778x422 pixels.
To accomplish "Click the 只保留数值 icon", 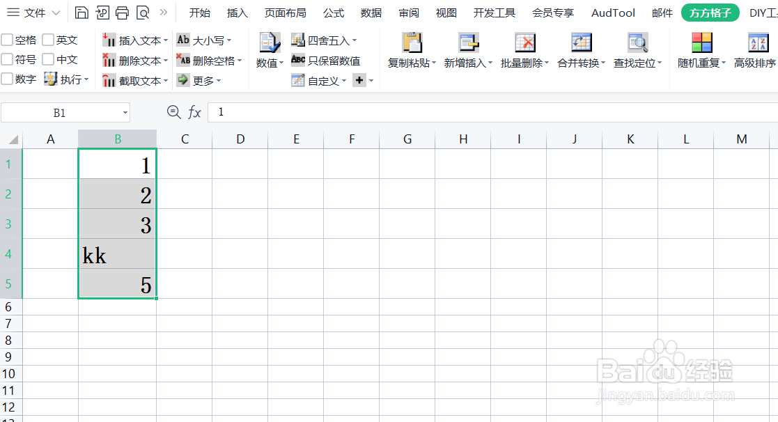I will [x=297, y=60].
